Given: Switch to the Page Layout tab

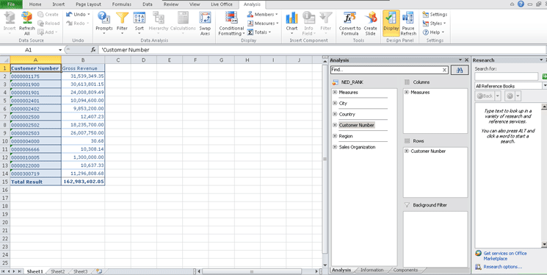Looking at the screenshot, I should click(x=88, y=4).
